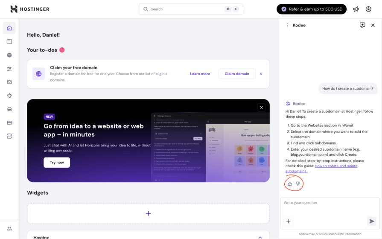This screenshot has width=382, height=239.
Task: Click the Try now button on the banner
Action: [x=57, y=163]
